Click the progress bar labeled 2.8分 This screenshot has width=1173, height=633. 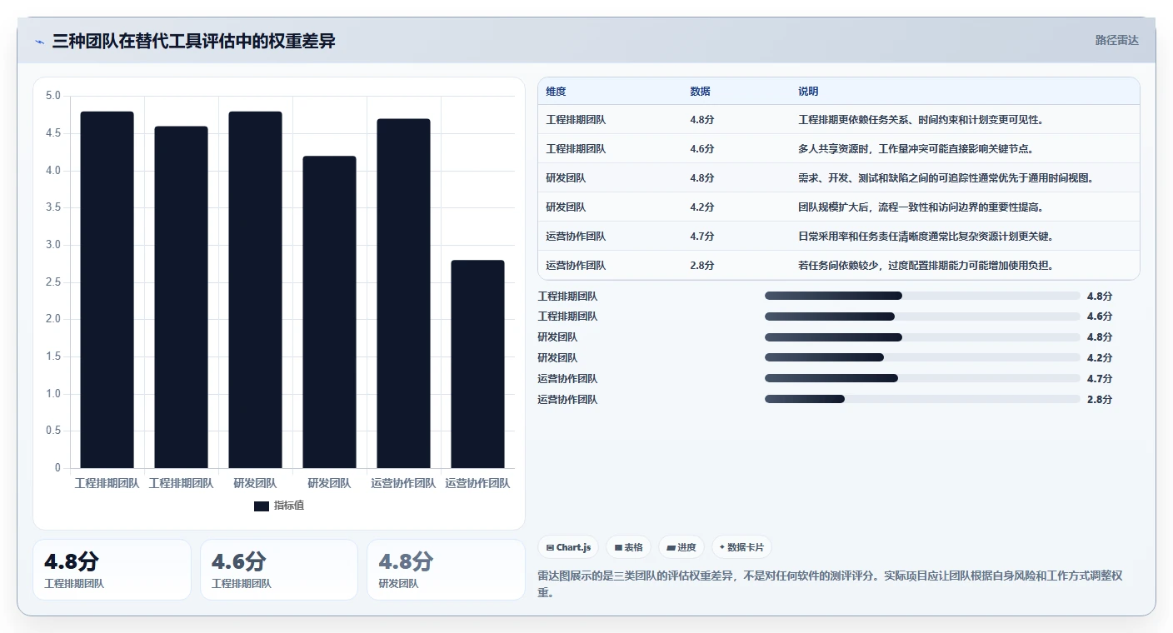coord(922,400)
